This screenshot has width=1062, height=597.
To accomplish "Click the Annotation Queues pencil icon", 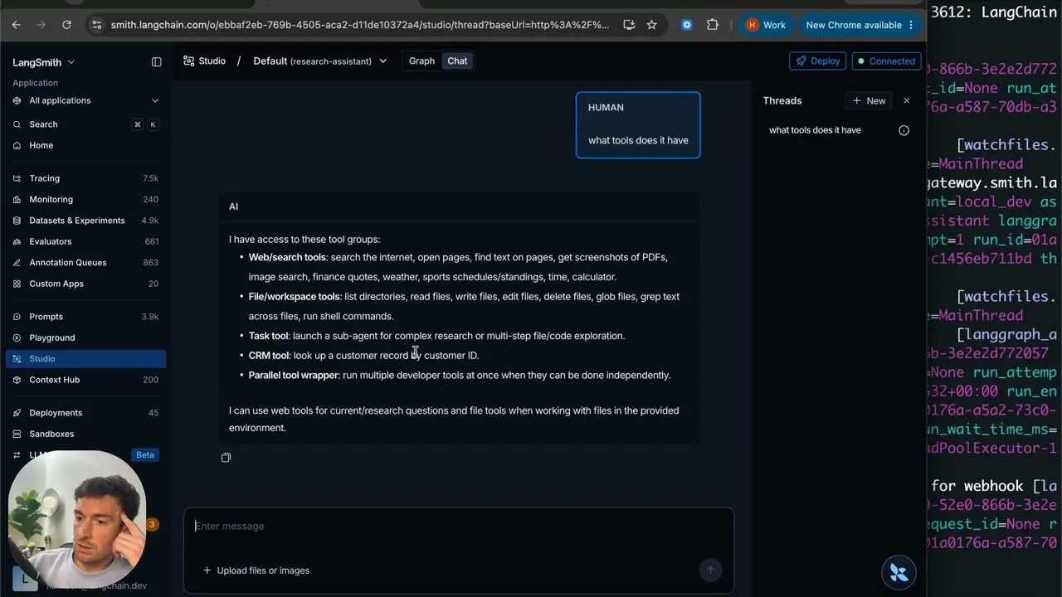I will pyautogui.click(x=17, y=263).
